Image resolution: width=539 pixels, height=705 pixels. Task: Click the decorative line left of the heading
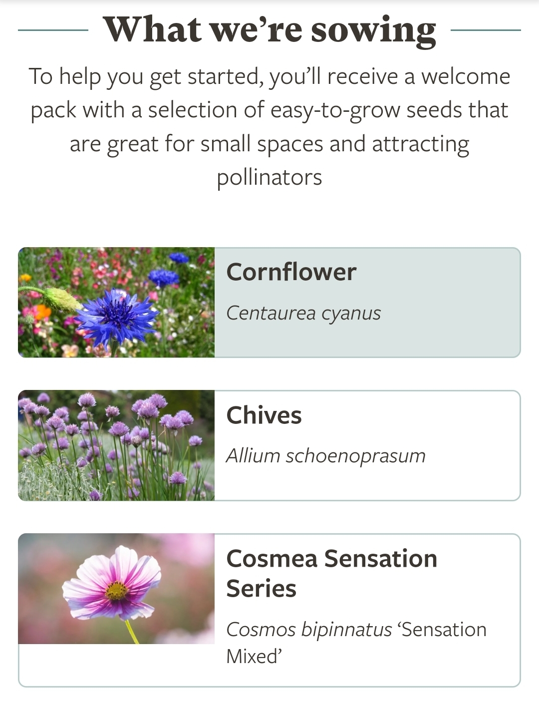[53, 30]
